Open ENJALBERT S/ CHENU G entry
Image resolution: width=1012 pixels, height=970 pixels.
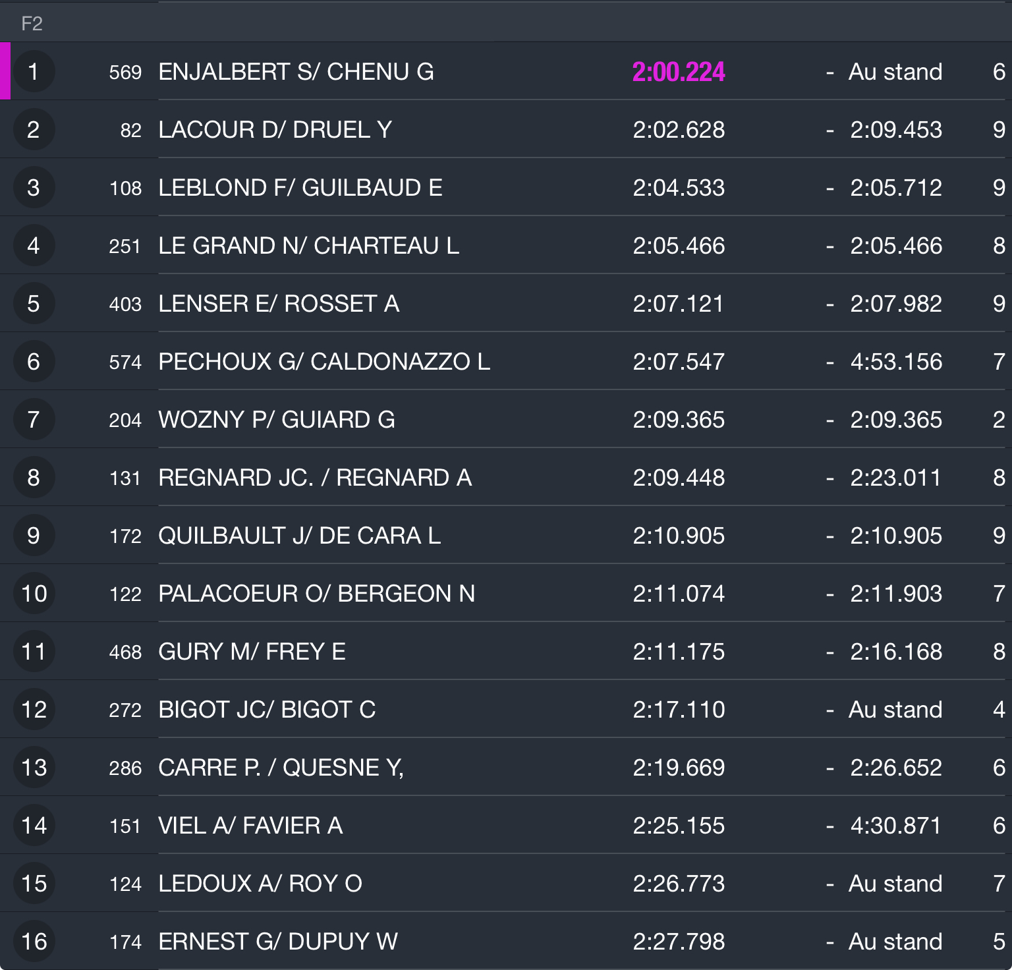(x=296, y=71)
